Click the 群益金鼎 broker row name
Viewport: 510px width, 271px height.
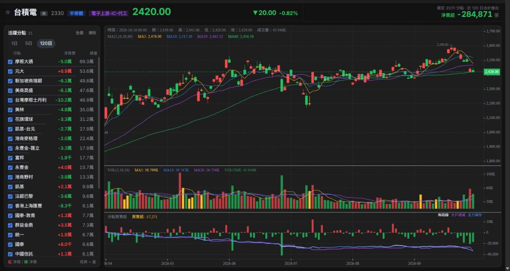coord(24,225)
